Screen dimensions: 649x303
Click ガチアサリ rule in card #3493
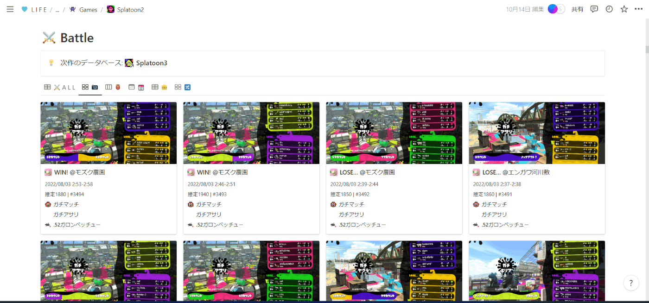click(x=209, y=215)
